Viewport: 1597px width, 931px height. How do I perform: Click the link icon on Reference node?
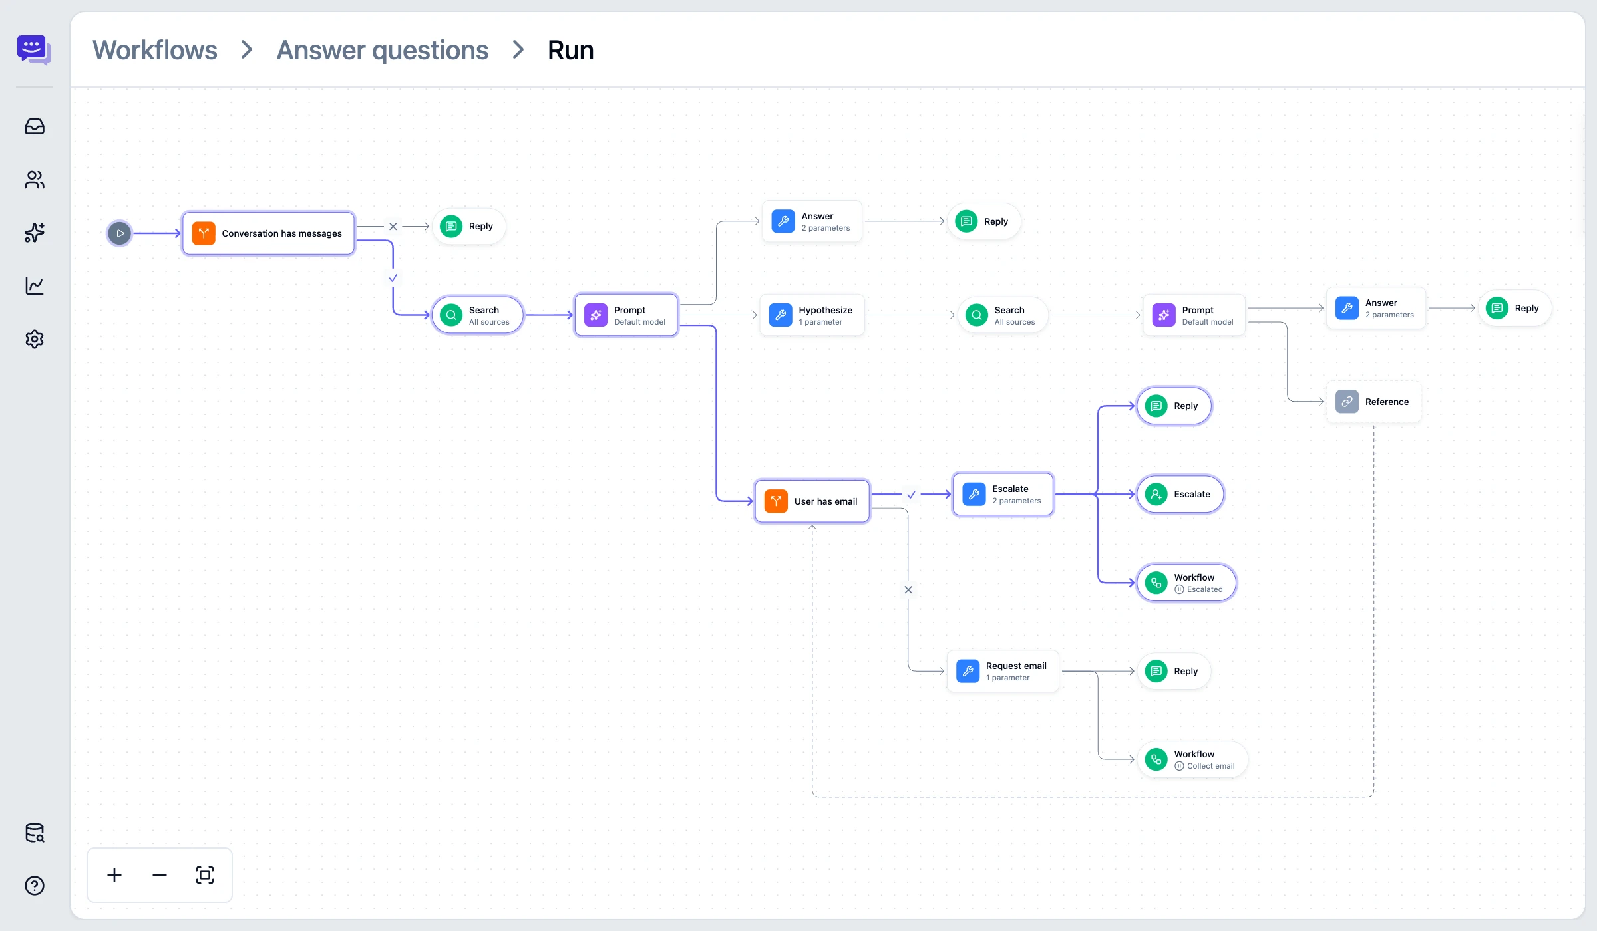click(x=1347, y=402)
